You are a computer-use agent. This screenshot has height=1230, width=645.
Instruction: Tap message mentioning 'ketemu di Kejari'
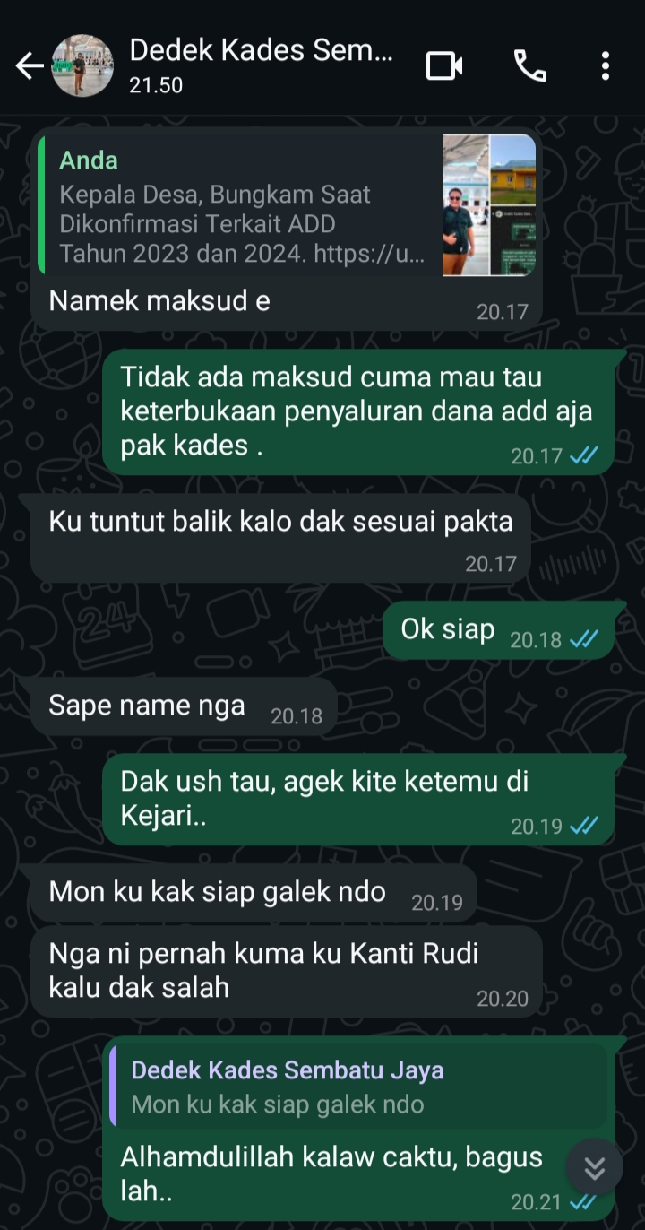point(358,799)
